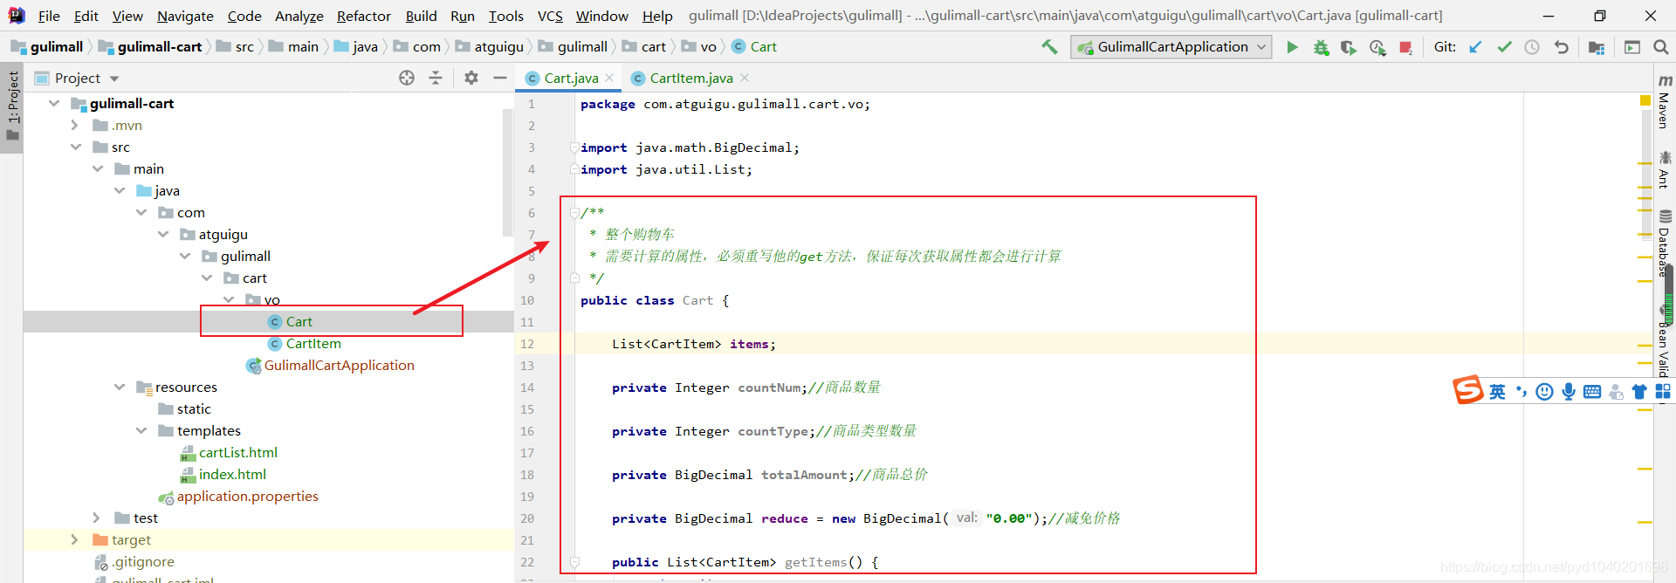Commit changes with the green checkmark
The width and height of the screenshot is (1676, 583).
pos(1504,47)
